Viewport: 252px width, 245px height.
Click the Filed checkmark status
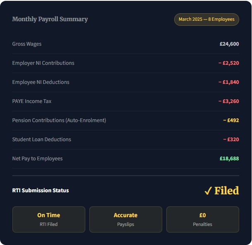tap(222, 191)
